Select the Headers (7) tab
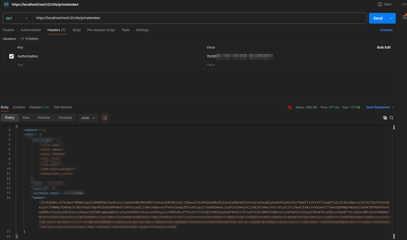Screen dimensions: 407x240 pyautogui.click(x=56, y=30)
